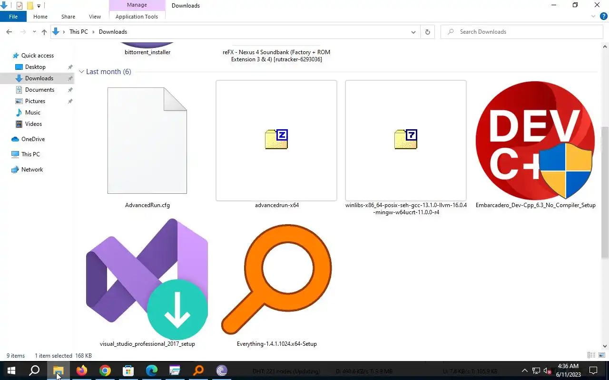Expand the This PC breadcrumb chevron

tap(94, 32)
